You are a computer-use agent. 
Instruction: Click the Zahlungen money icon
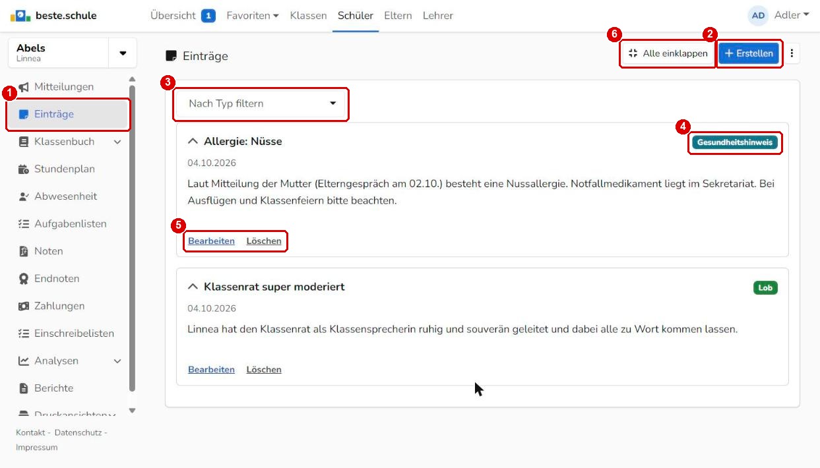[x=24, y=306]
